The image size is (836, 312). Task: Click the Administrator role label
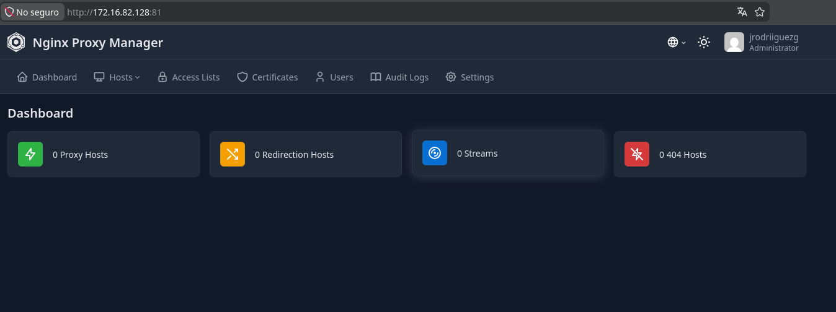pos(774,48)
